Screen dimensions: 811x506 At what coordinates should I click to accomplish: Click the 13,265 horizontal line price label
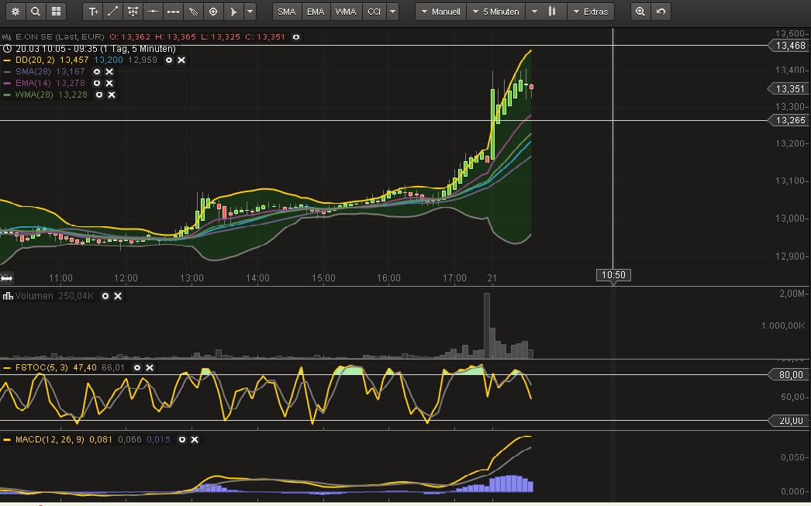(790, 120)
